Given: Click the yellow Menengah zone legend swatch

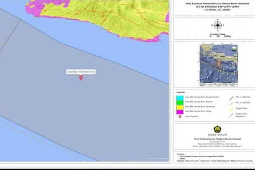Looking at the screenshot, I should tap(180, 107).
